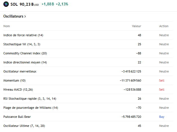The image size is (177, 132).
Task: Click the Momentum (10) indicator name
Action: click(x=14, y=80)
